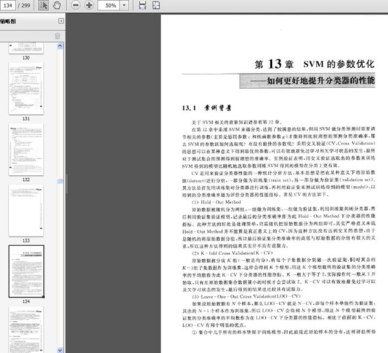Zoom out with the minus button

76,5
